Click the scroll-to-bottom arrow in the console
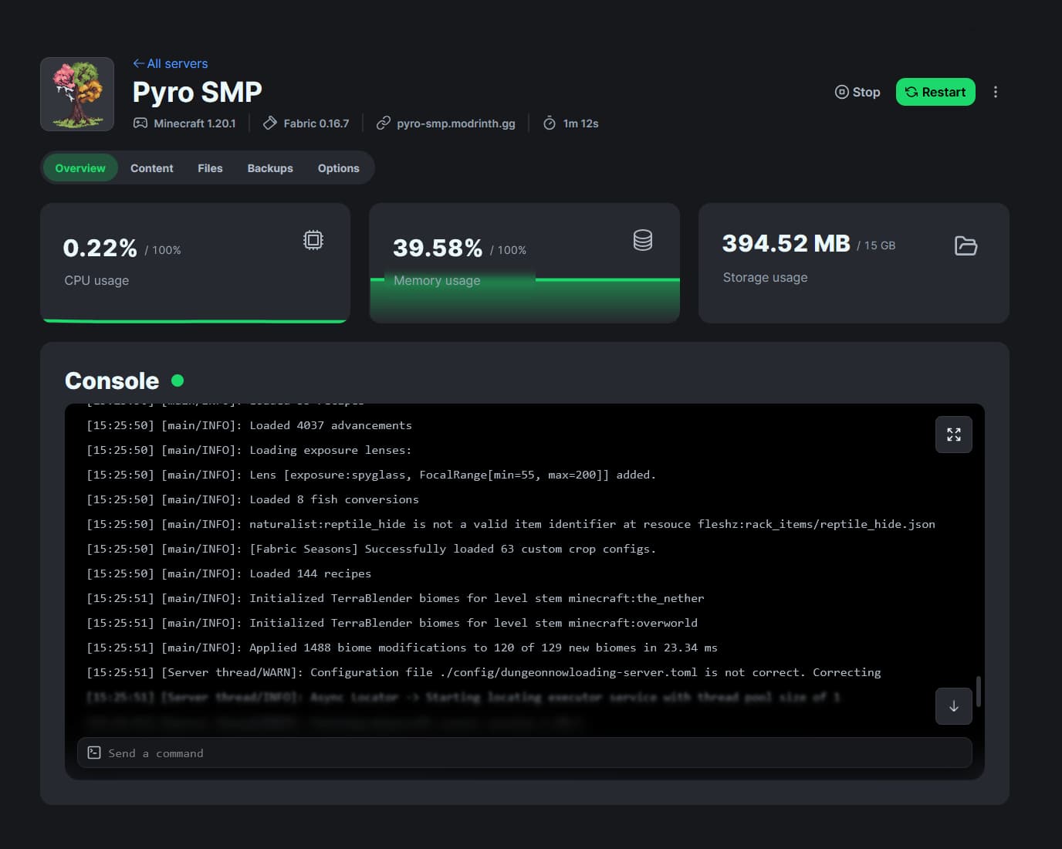The image size is (1062, 849). point(953,706)
